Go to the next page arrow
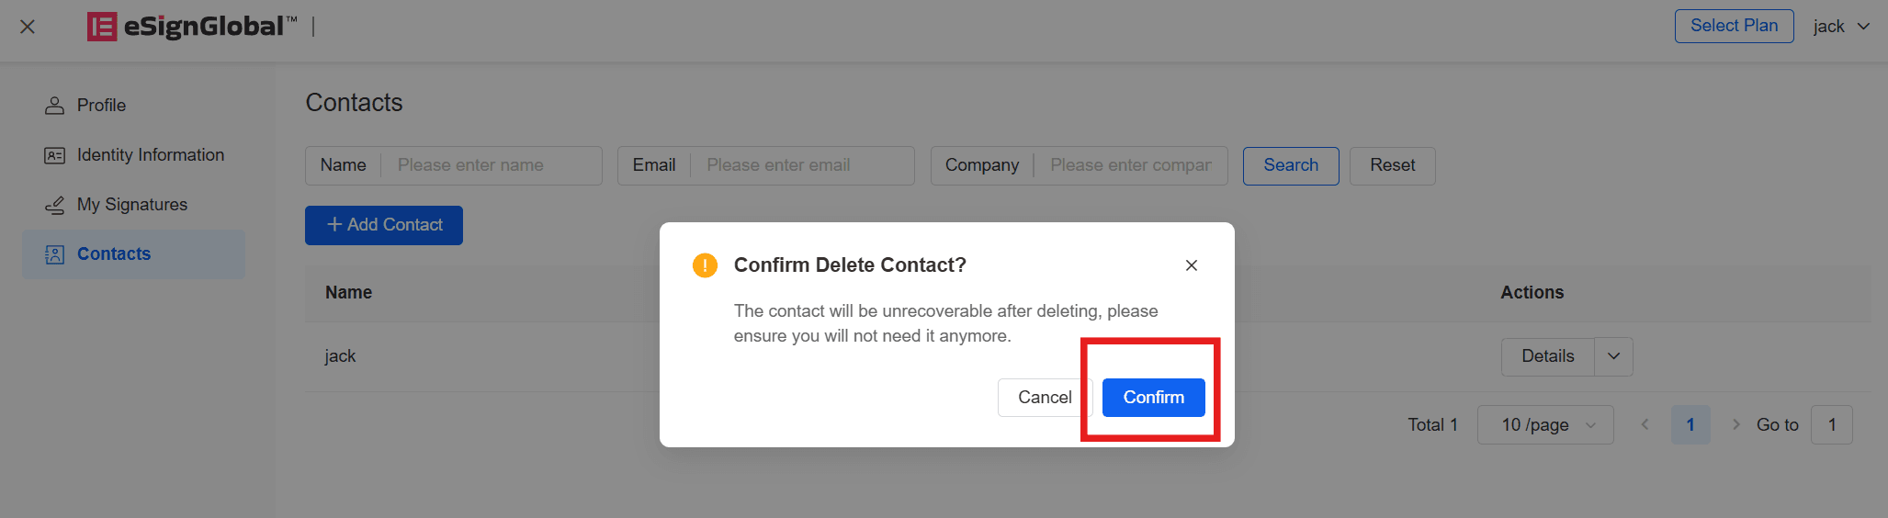Viewport: 1888px width, 518px height. pos(1735,424)
